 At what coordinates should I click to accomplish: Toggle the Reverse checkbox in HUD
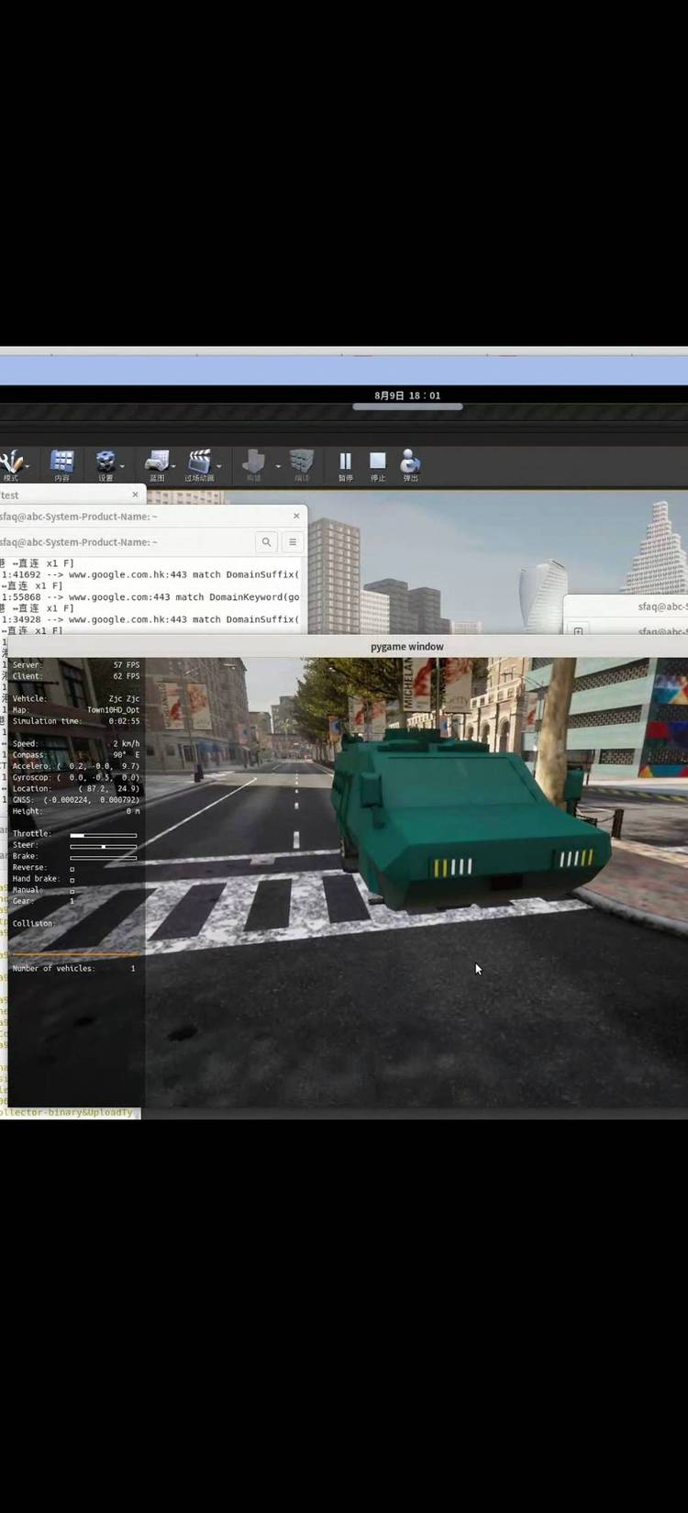tap(72, 868)
